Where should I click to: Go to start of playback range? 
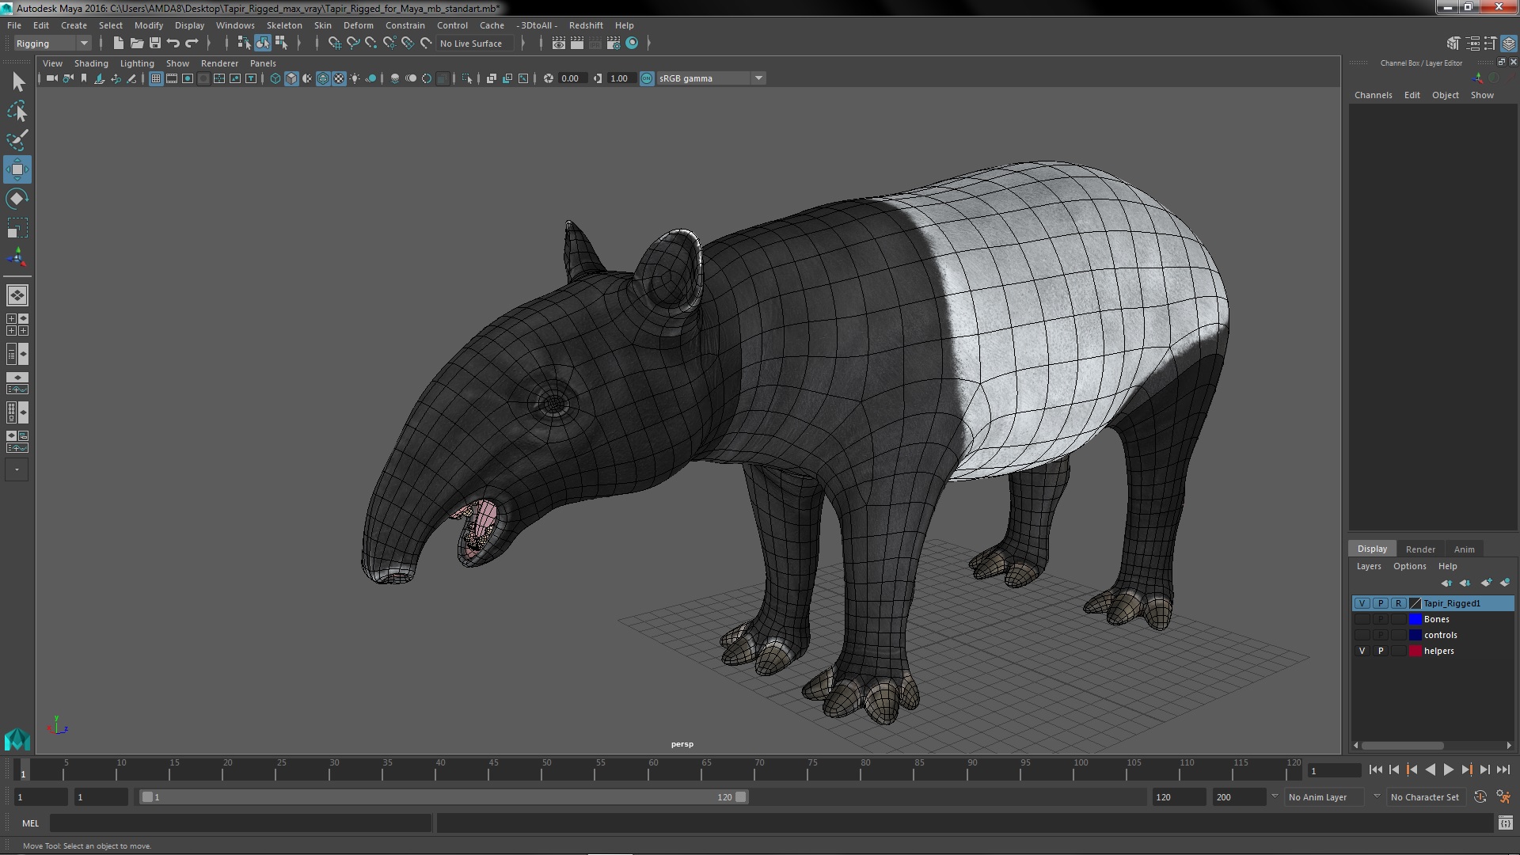click(x=1375, y=769)
